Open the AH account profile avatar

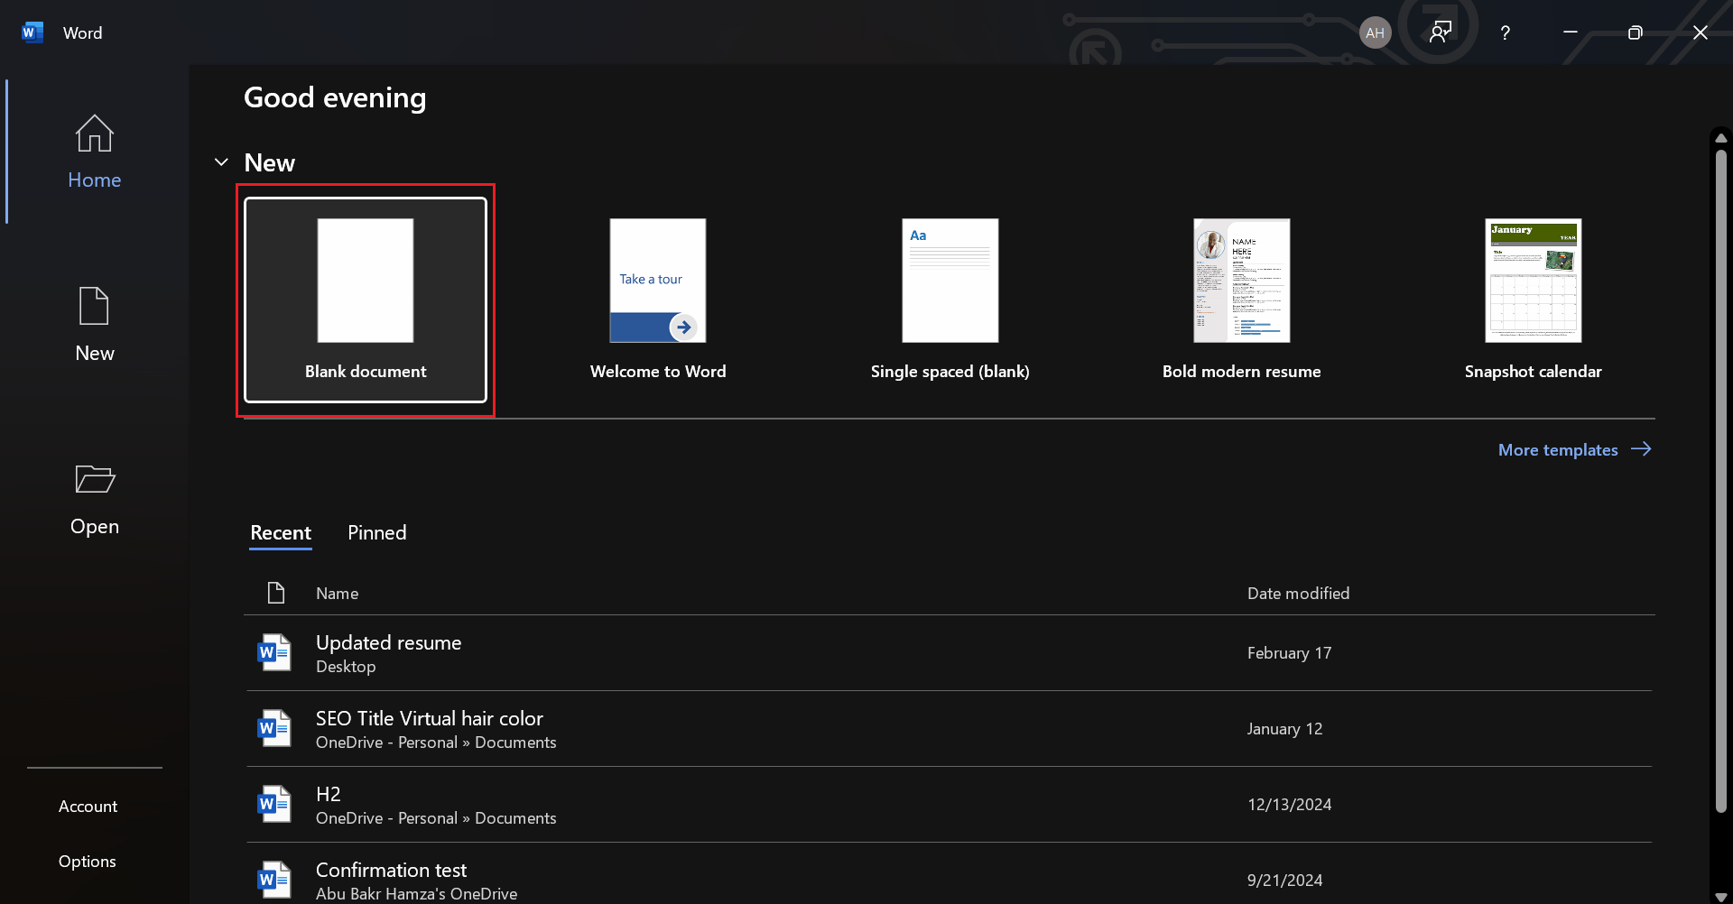1375,32
